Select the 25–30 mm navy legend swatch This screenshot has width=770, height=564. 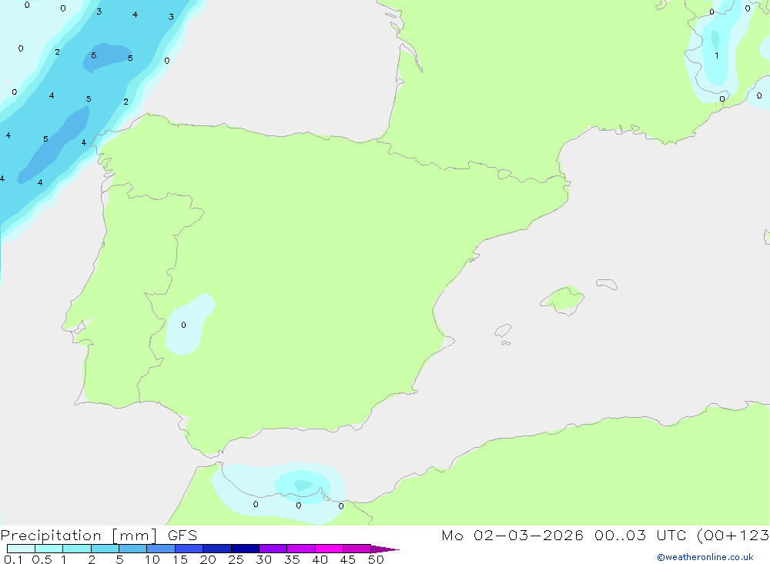(x=245, y=549)
